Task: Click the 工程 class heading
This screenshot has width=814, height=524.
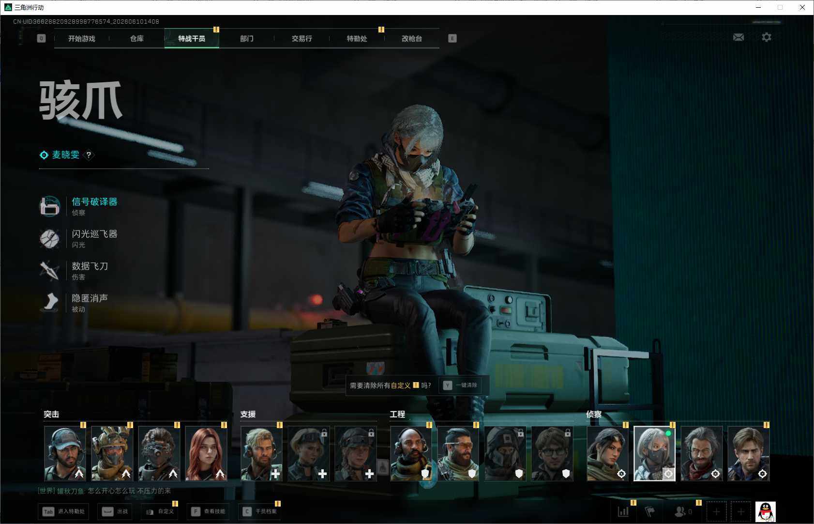Action: (397, 414)
